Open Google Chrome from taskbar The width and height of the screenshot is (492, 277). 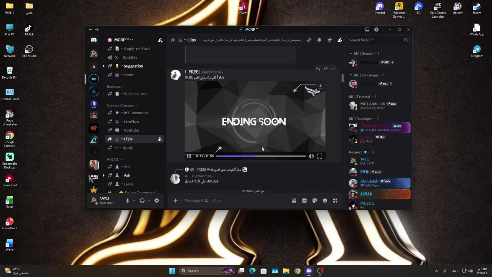[x=298, y=271]
